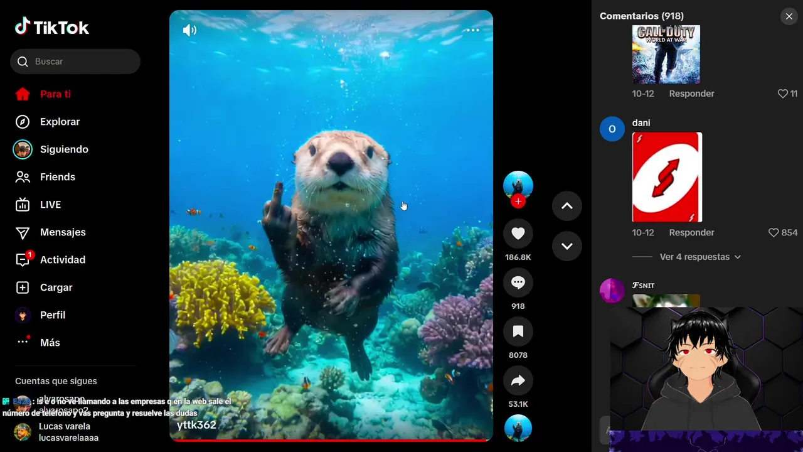The image size is (803, 452).
Task: Toggle video mute speaker icon
Action: click(189, 30)
